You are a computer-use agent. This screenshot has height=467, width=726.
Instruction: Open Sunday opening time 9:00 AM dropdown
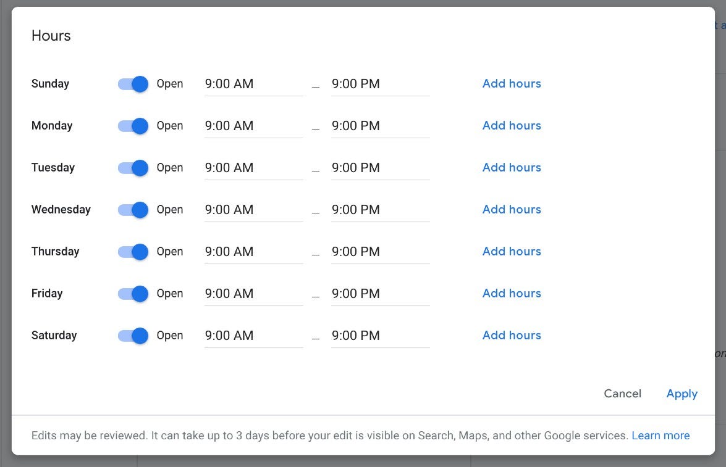tap(253, 84)
